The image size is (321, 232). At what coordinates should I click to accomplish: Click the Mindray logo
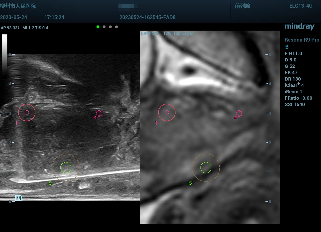299,27
